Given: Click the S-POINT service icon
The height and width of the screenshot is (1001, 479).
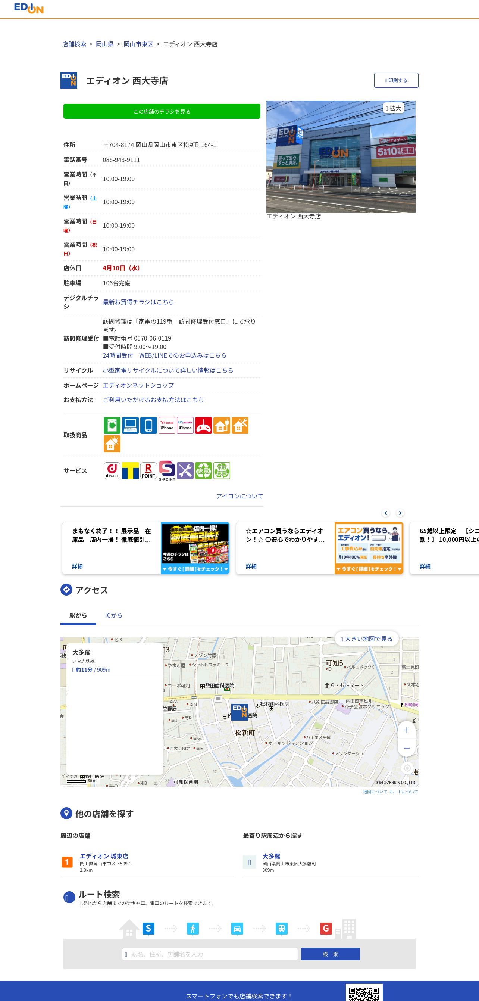Looking at the screenshot, I should pyautogui.click(x=167, y=470).
